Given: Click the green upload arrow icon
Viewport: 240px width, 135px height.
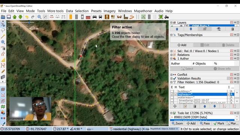Looking at the screenshot, I should (x=15, y=17).
